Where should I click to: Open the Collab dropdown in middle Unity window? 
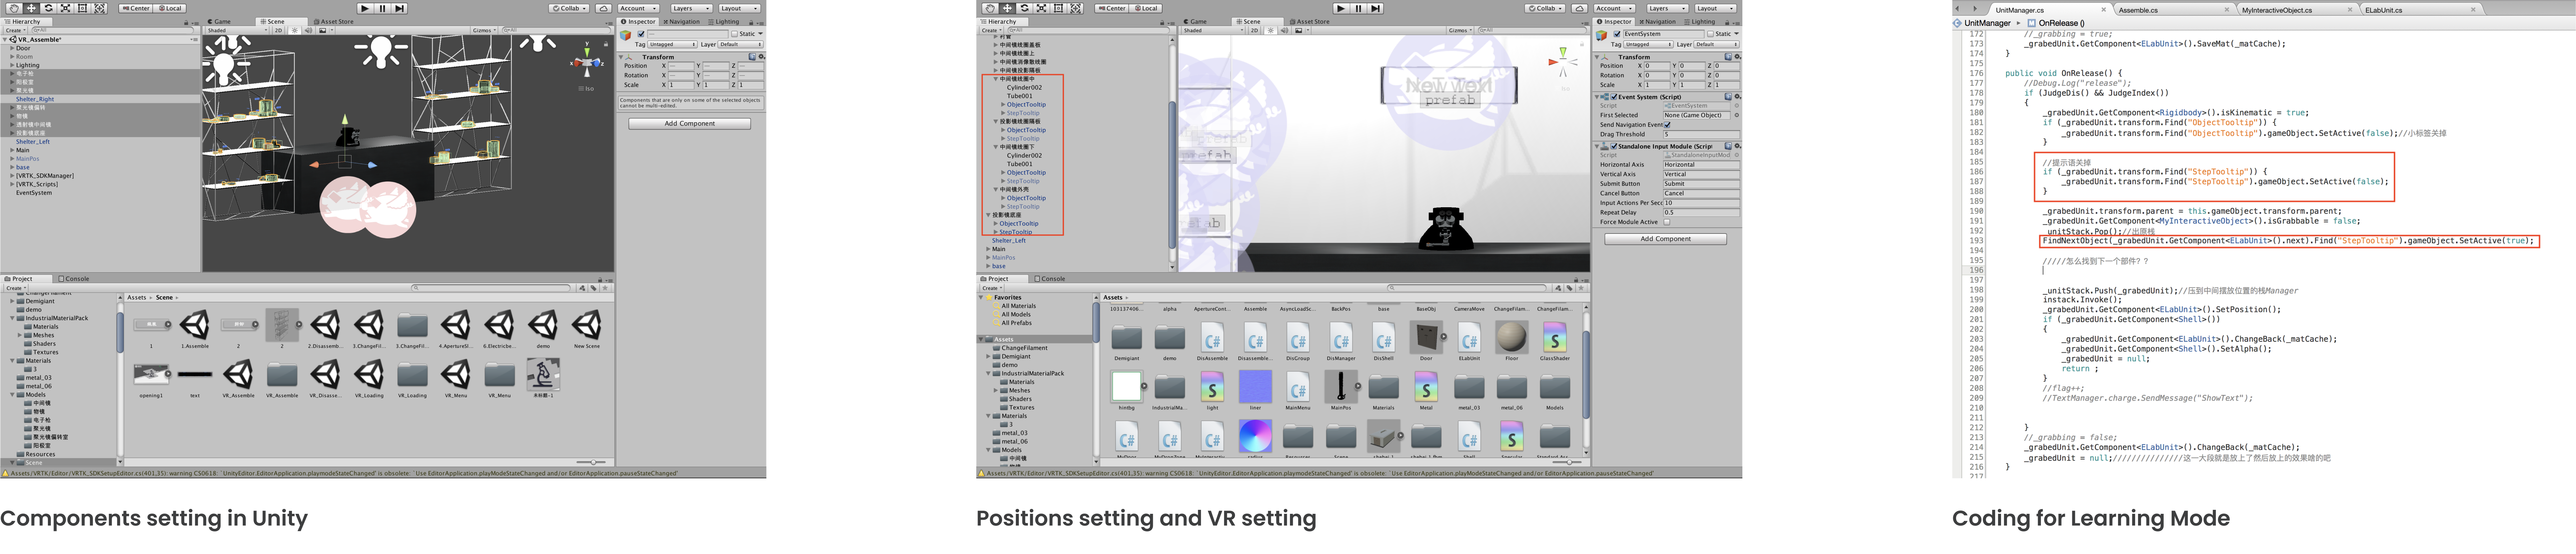(1545, 8)
